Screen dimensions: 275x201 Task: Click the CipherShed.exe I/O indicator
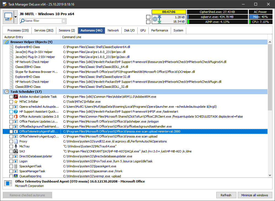[x=217, y=12]
